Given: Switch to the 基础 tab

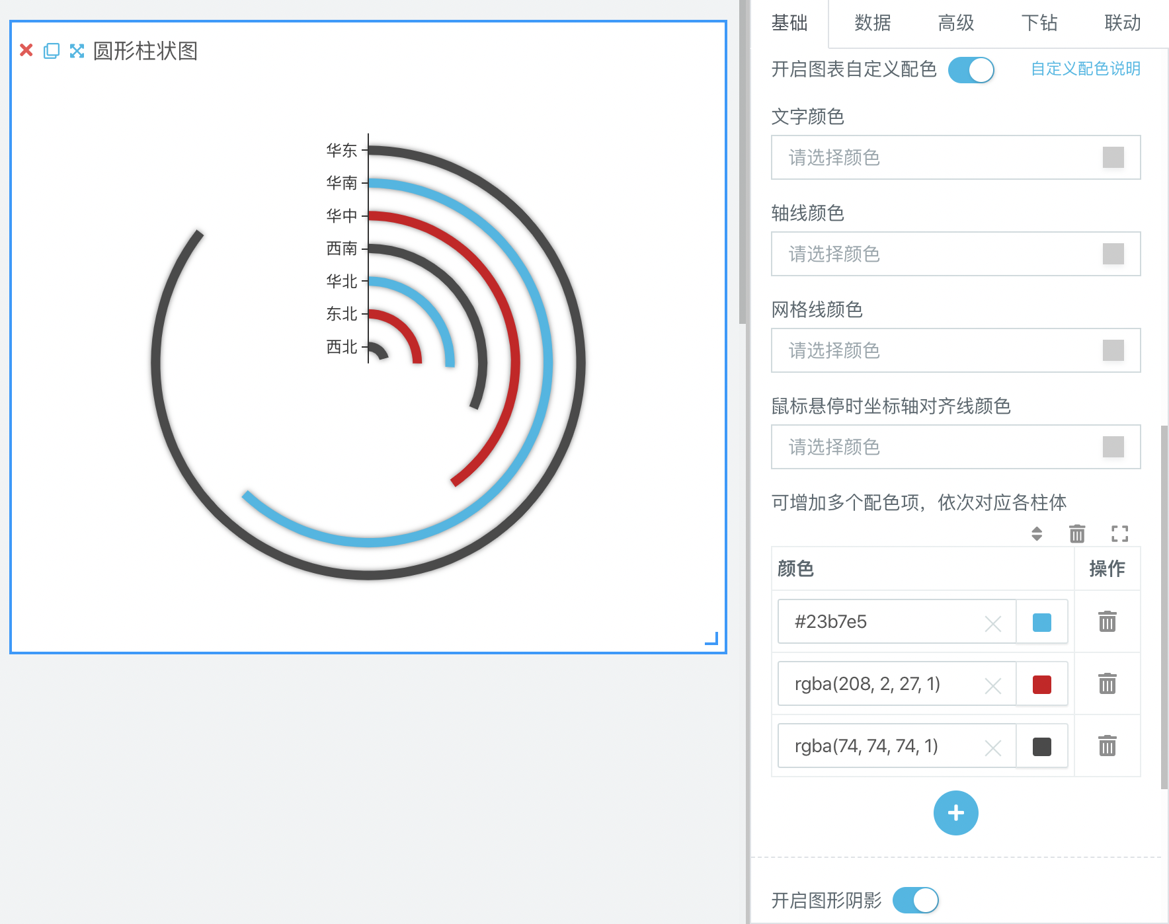Looking at the screenshot, I should 789,23.
